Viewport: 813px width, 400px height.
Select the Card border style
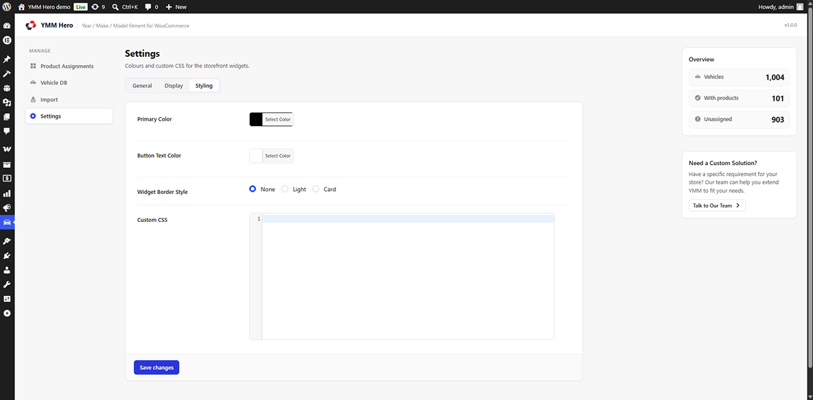click(x=316, y=190)
